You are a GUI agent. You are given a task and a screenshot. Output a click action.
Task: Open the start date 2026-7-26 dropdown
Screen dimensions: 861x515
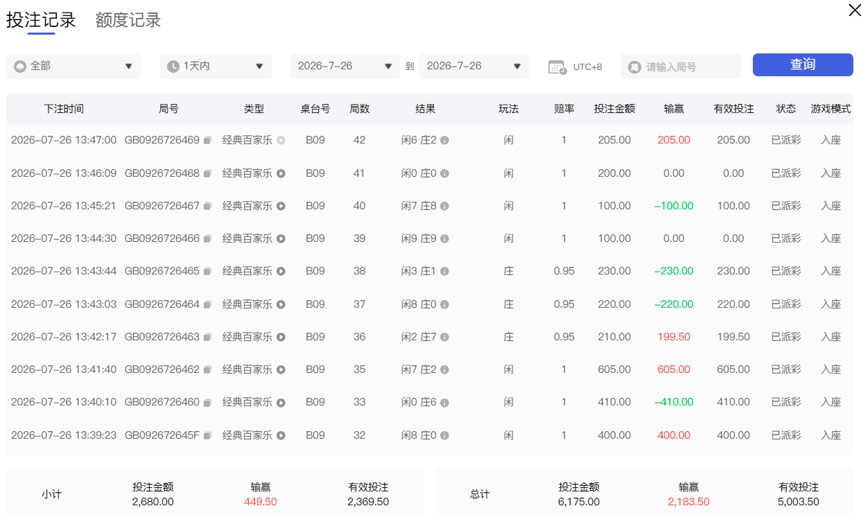[x=345, y=67]
